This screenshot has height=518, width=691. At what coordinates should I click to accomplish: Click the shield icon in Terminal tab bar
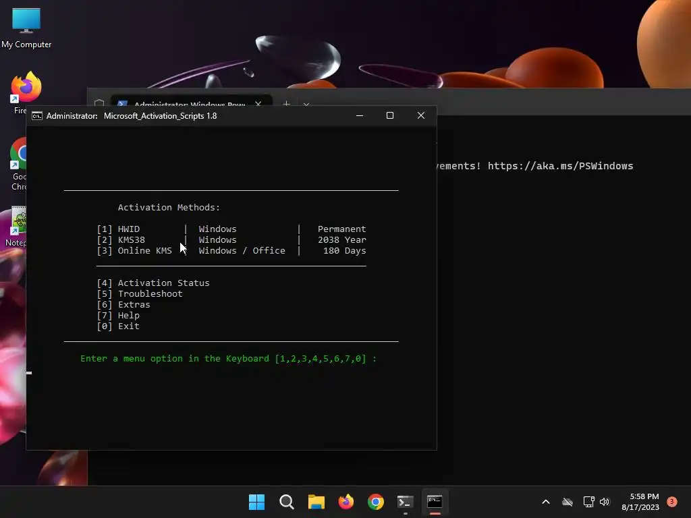[99, 103]
